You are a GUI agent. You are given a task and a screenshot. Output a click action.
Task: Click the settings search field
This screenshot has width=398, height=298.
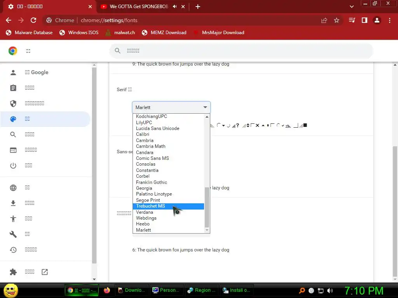coord(241,51)
